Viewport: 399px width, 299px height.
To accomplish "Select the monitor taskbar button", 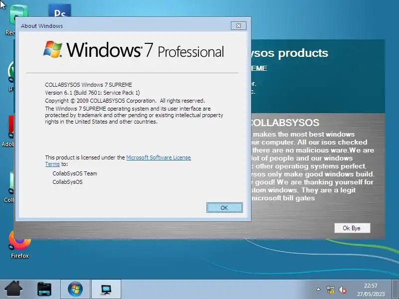I will coord(106,289).
